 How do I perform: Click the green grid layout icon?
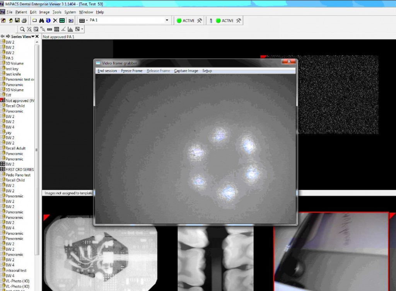[x=62, y=21]
